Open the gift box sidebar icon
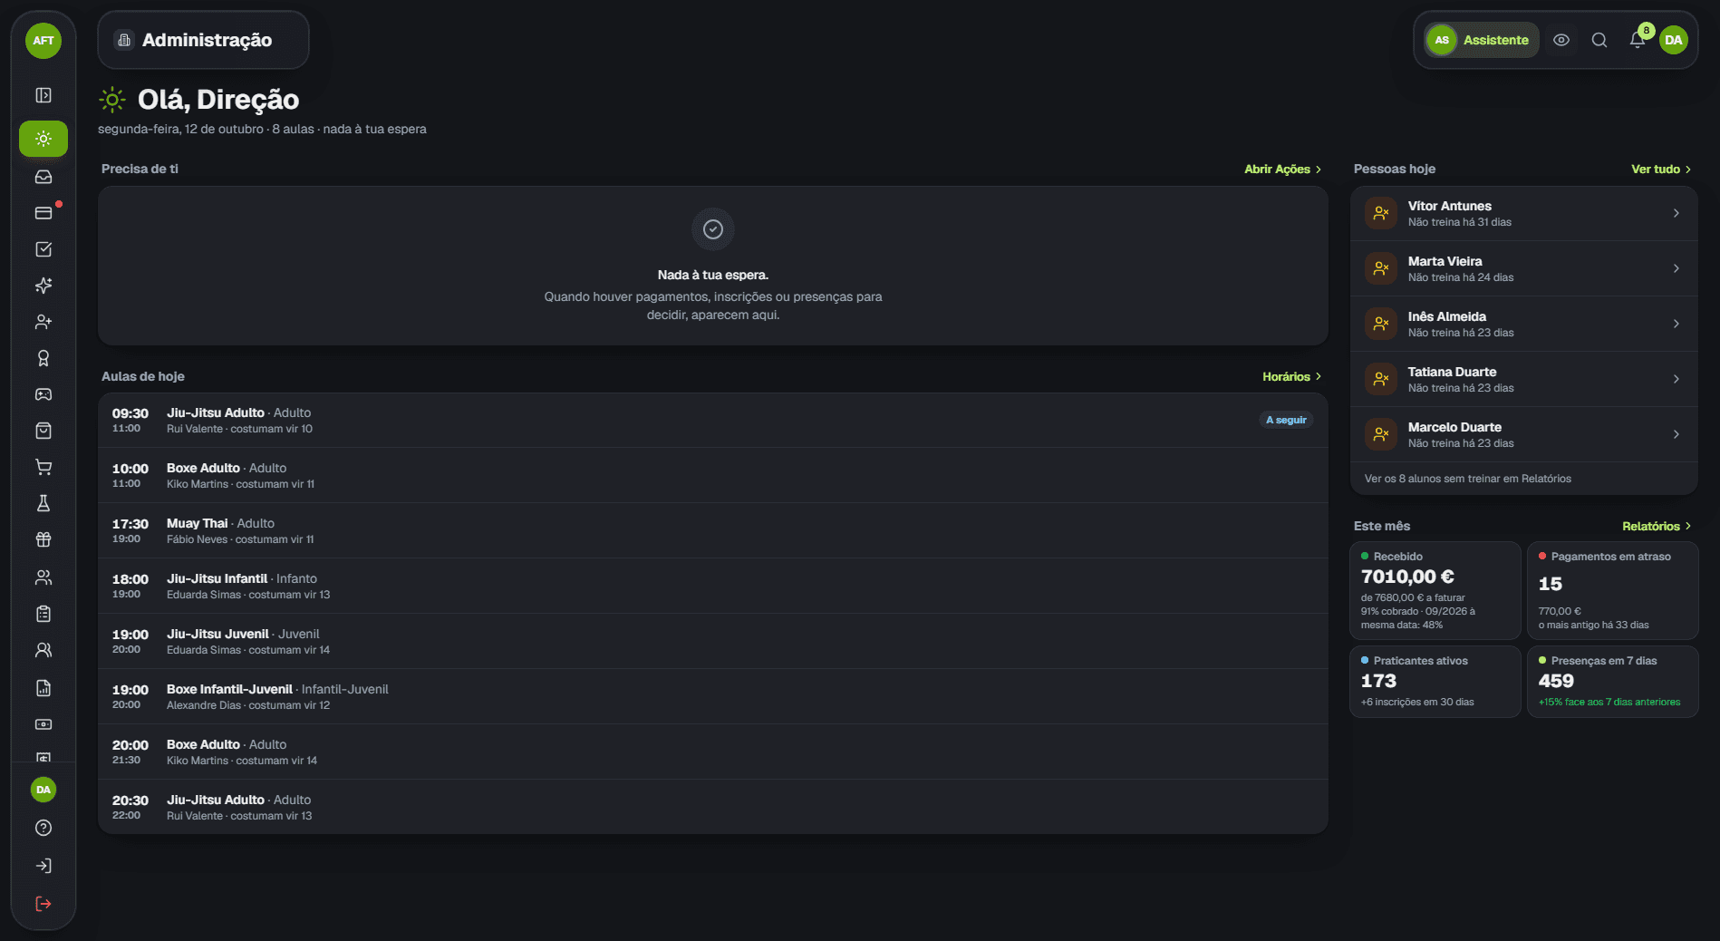Viewport: 1720px width, 941px height. (43, 539)
